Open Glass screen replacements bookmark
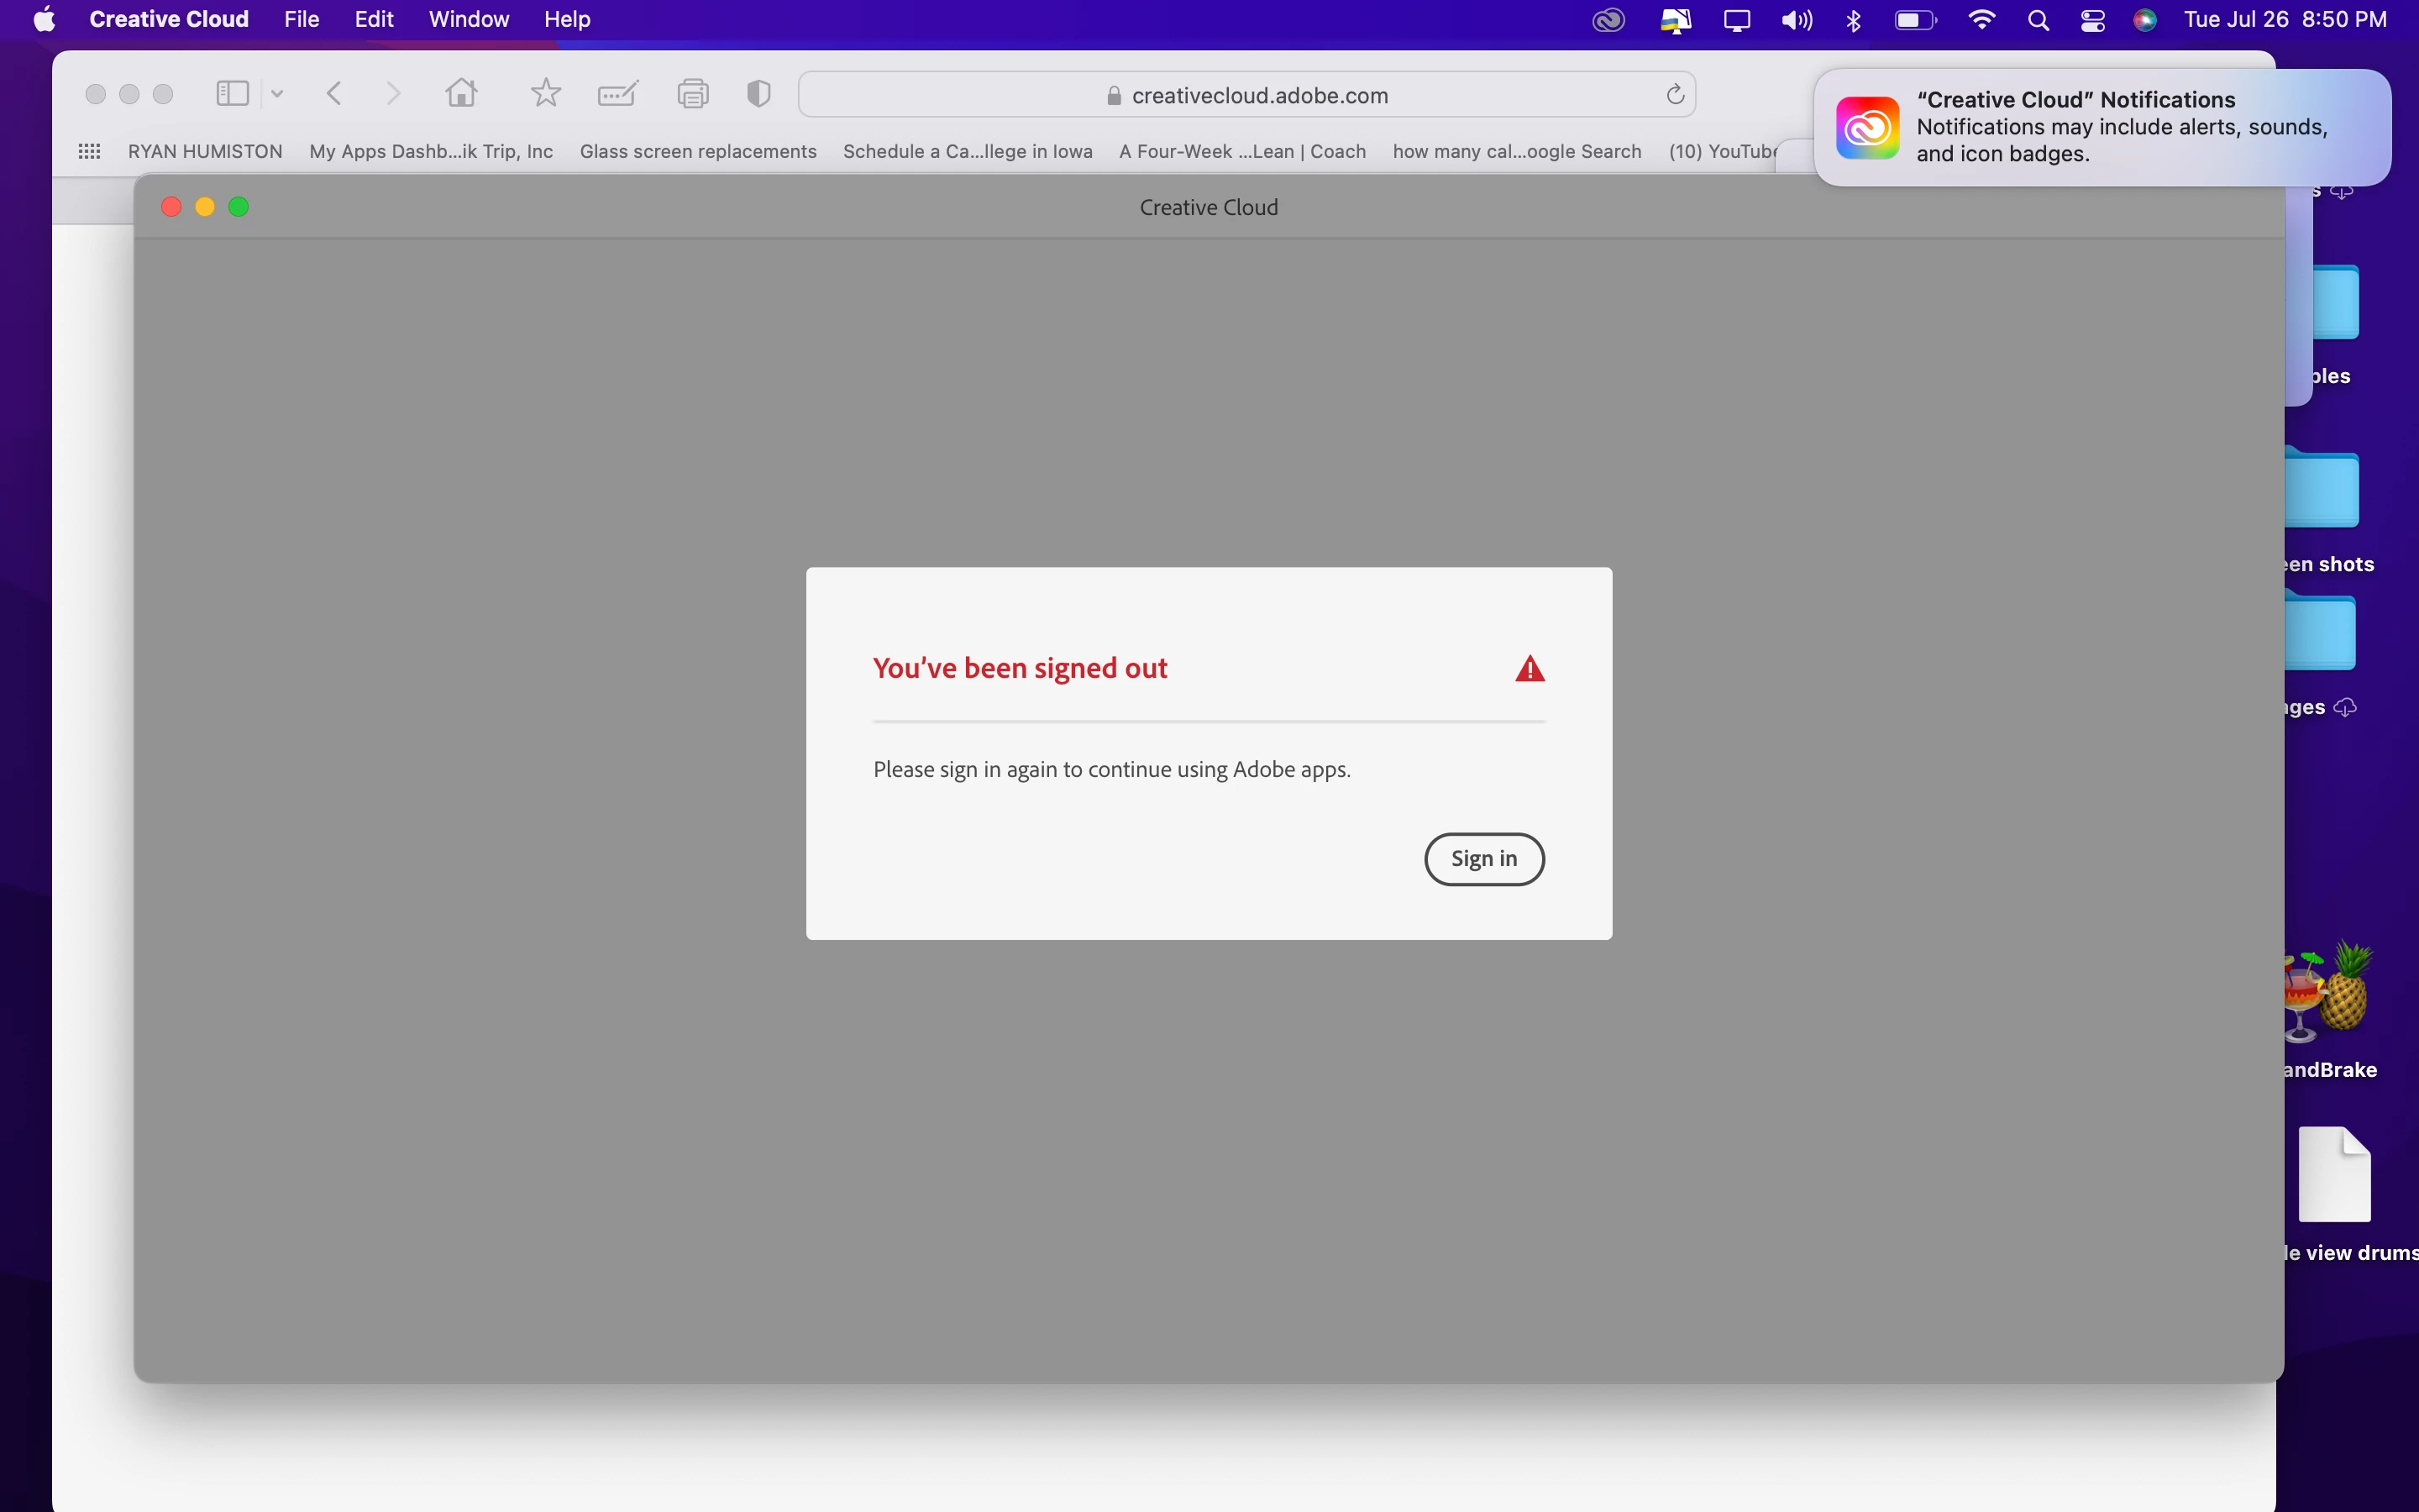The image size is (2419, 1512). (698, 151)
